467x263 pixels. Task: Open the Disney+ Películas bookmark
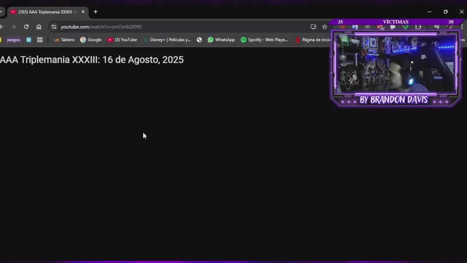click(167, 40)
